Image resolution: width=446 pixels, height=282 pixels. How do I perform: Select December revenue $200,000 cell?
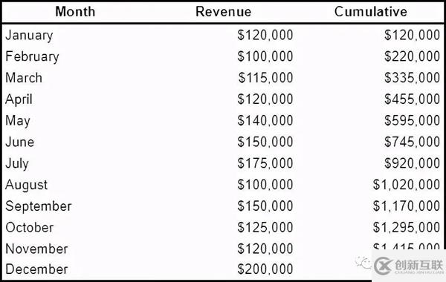(265, 269)
